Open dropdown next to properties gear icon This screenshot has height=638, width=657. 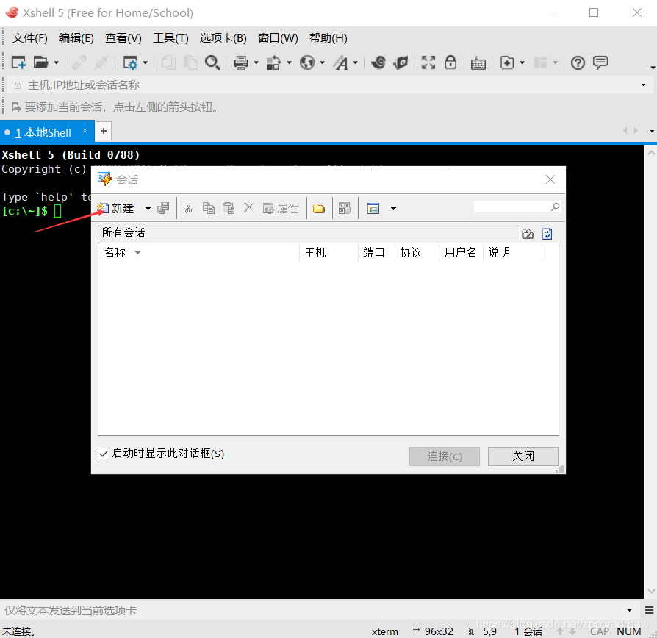click(146, 63)
